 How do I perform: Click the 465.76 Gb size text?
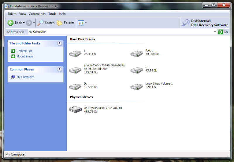91,112
